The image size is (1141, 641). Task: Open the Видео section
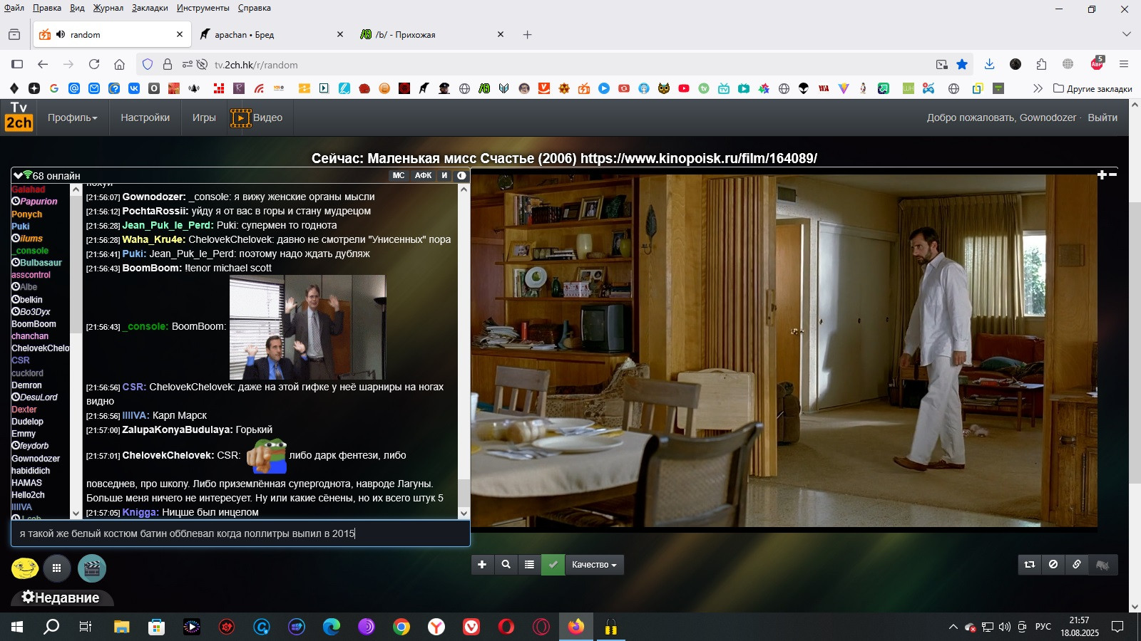(257, 118)
